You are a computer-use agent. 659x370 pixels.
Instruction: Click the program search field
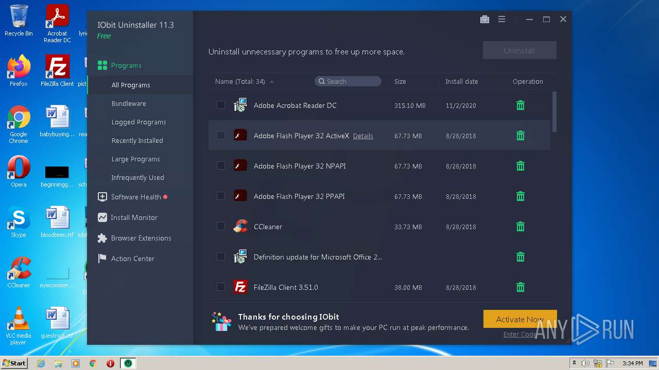click(348, 81)
